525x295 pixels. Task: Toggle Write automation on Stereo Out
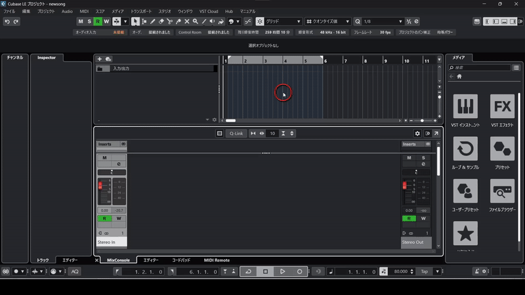[x=423, y=218]
